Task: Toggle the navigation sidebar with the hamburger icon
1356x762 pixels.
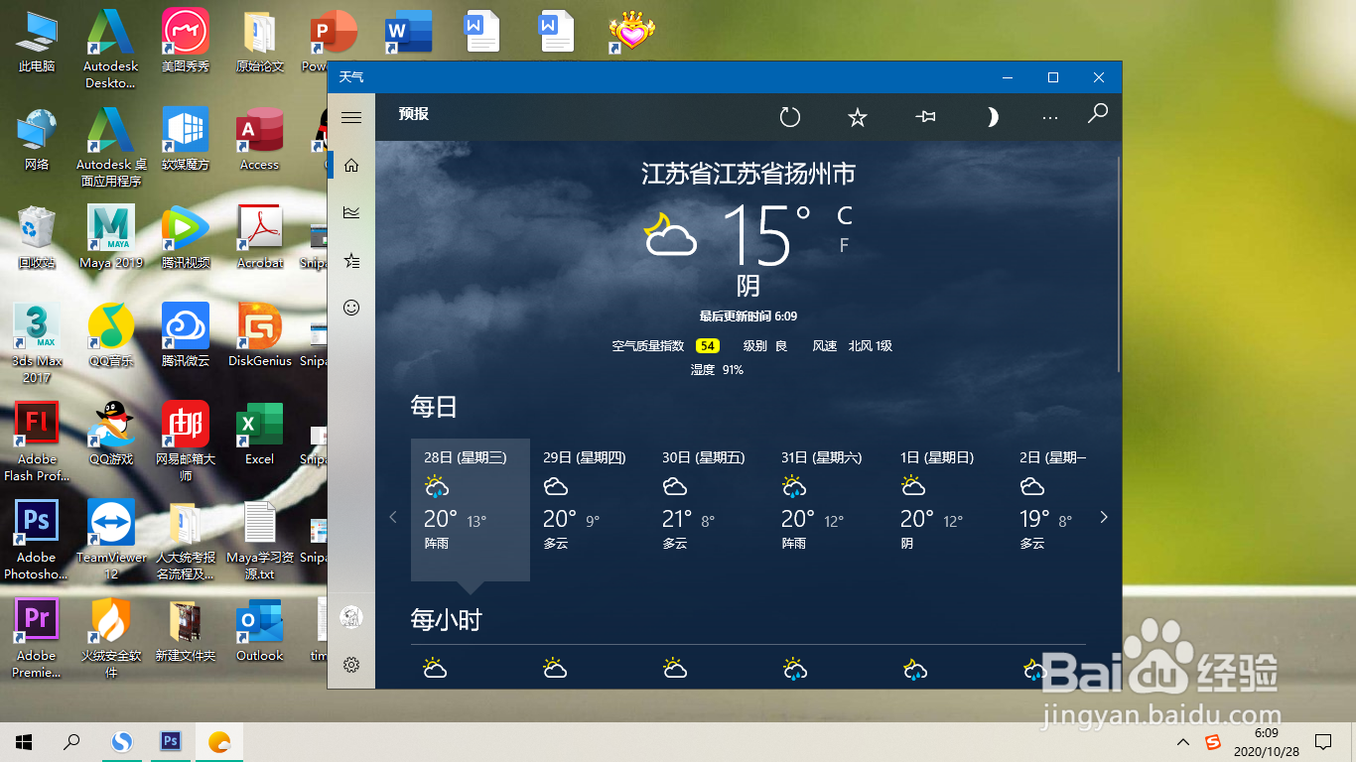Action: 350,116
